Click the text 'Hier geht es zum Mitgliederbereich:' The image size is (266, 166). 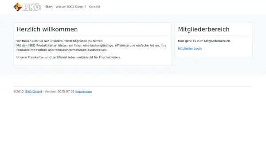coord(204,41)
